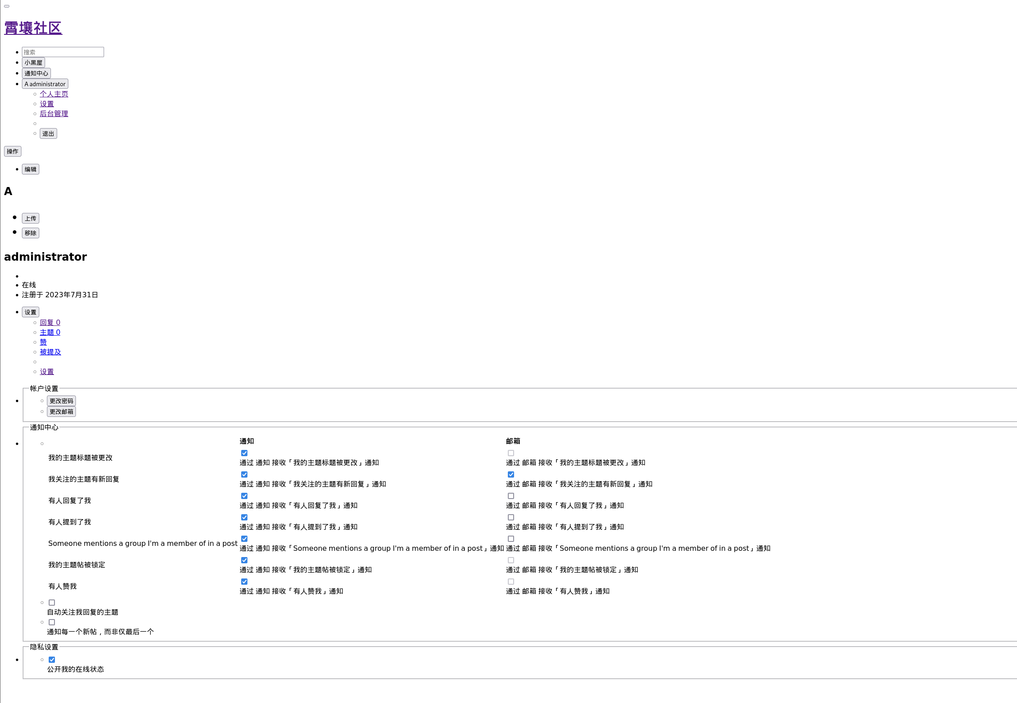Screen dimensions: 1017x703
Task: Focus the 搜索 search input field
Action: point(63,52)
